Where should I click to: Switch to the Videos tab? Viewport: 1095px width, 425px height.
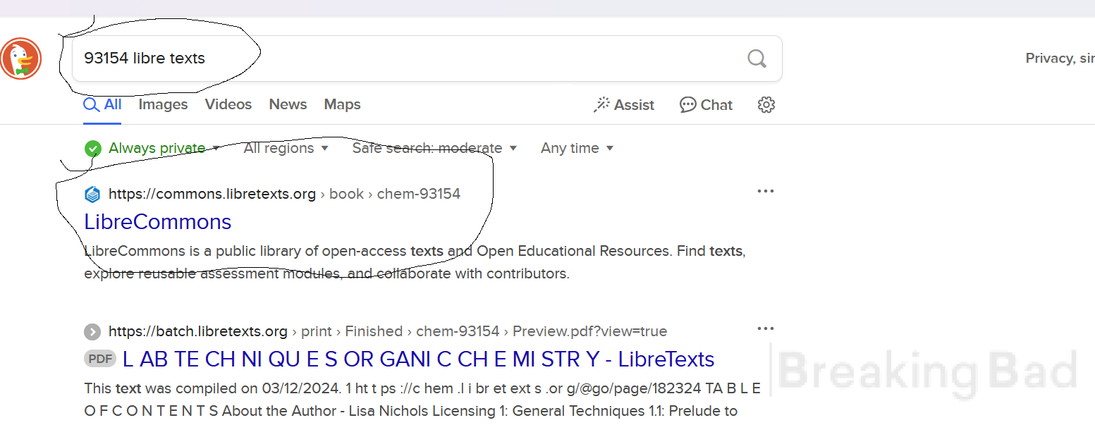[x=228, y=104]
